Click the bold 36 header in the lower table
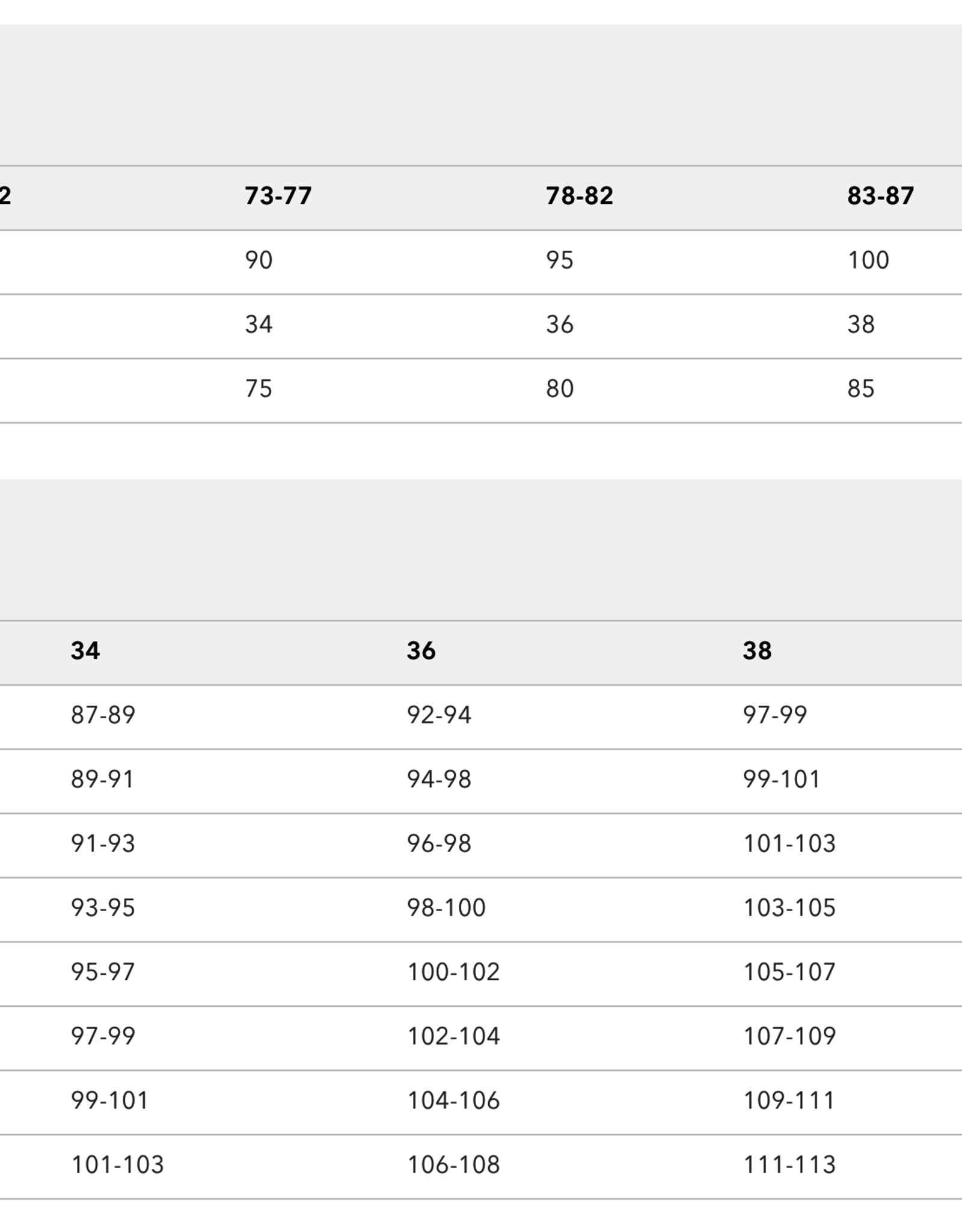 (421, 651)
